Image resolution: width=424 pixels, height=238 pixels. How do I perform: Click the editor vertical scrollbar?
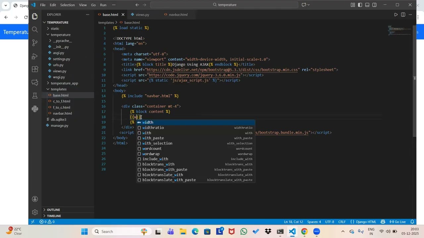[414, 81]
